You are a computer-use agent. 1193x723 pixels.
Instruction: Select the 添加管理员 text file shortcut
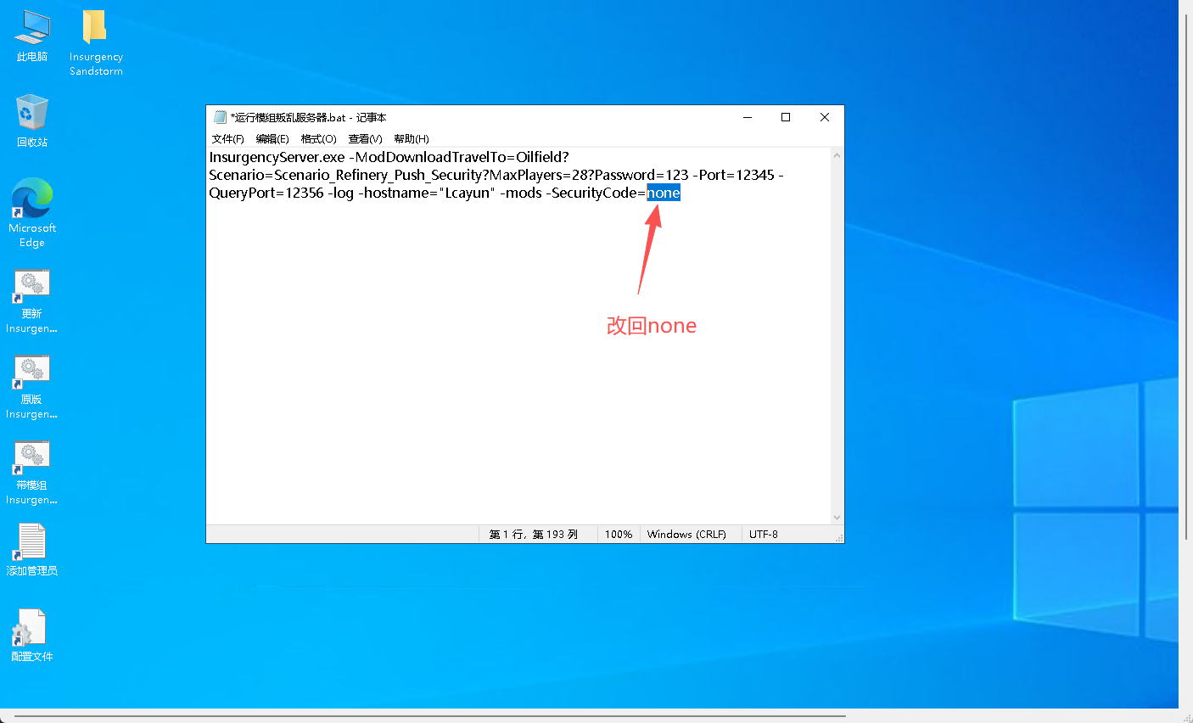pyautogui.click(x=31, y=550)
